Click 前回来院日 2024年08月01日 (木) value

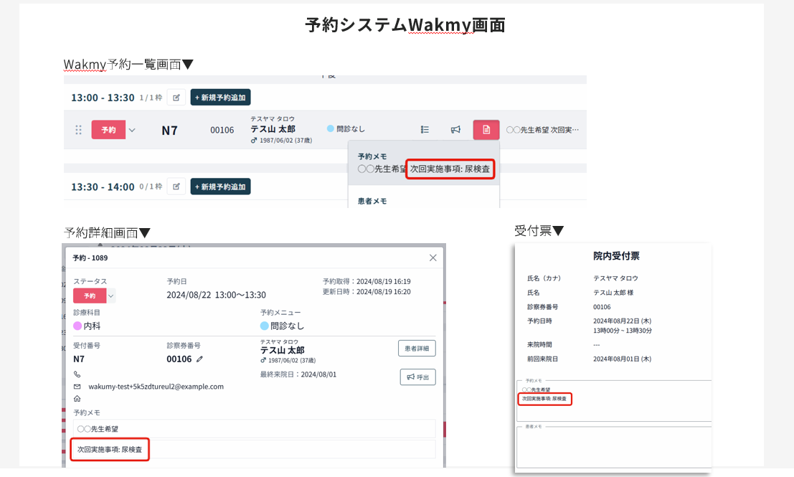[x=623, y=359]
